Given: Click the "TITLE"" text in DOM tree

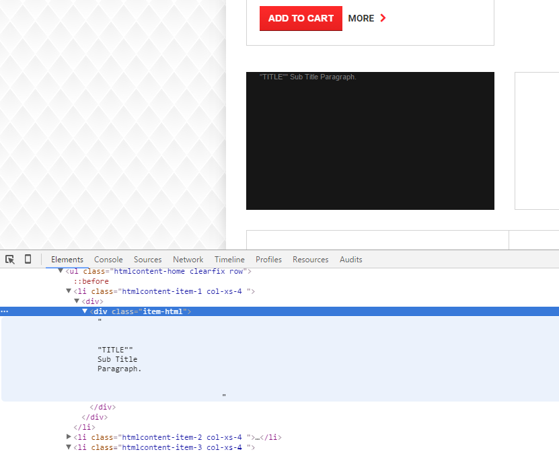Looking at the screenshot, I should coord(115,350).
